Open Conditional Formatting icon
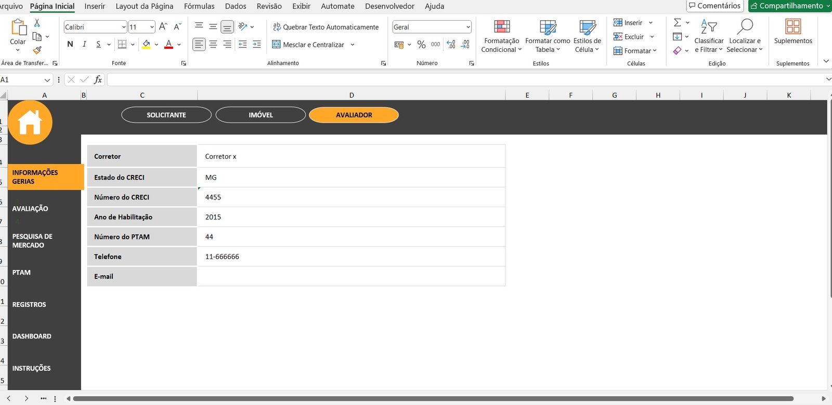832x405 pixels. point(501,27)
